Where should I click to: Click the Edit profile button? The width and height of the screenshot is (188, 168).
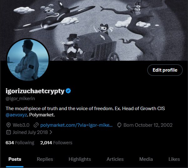(x=165, y=70)
